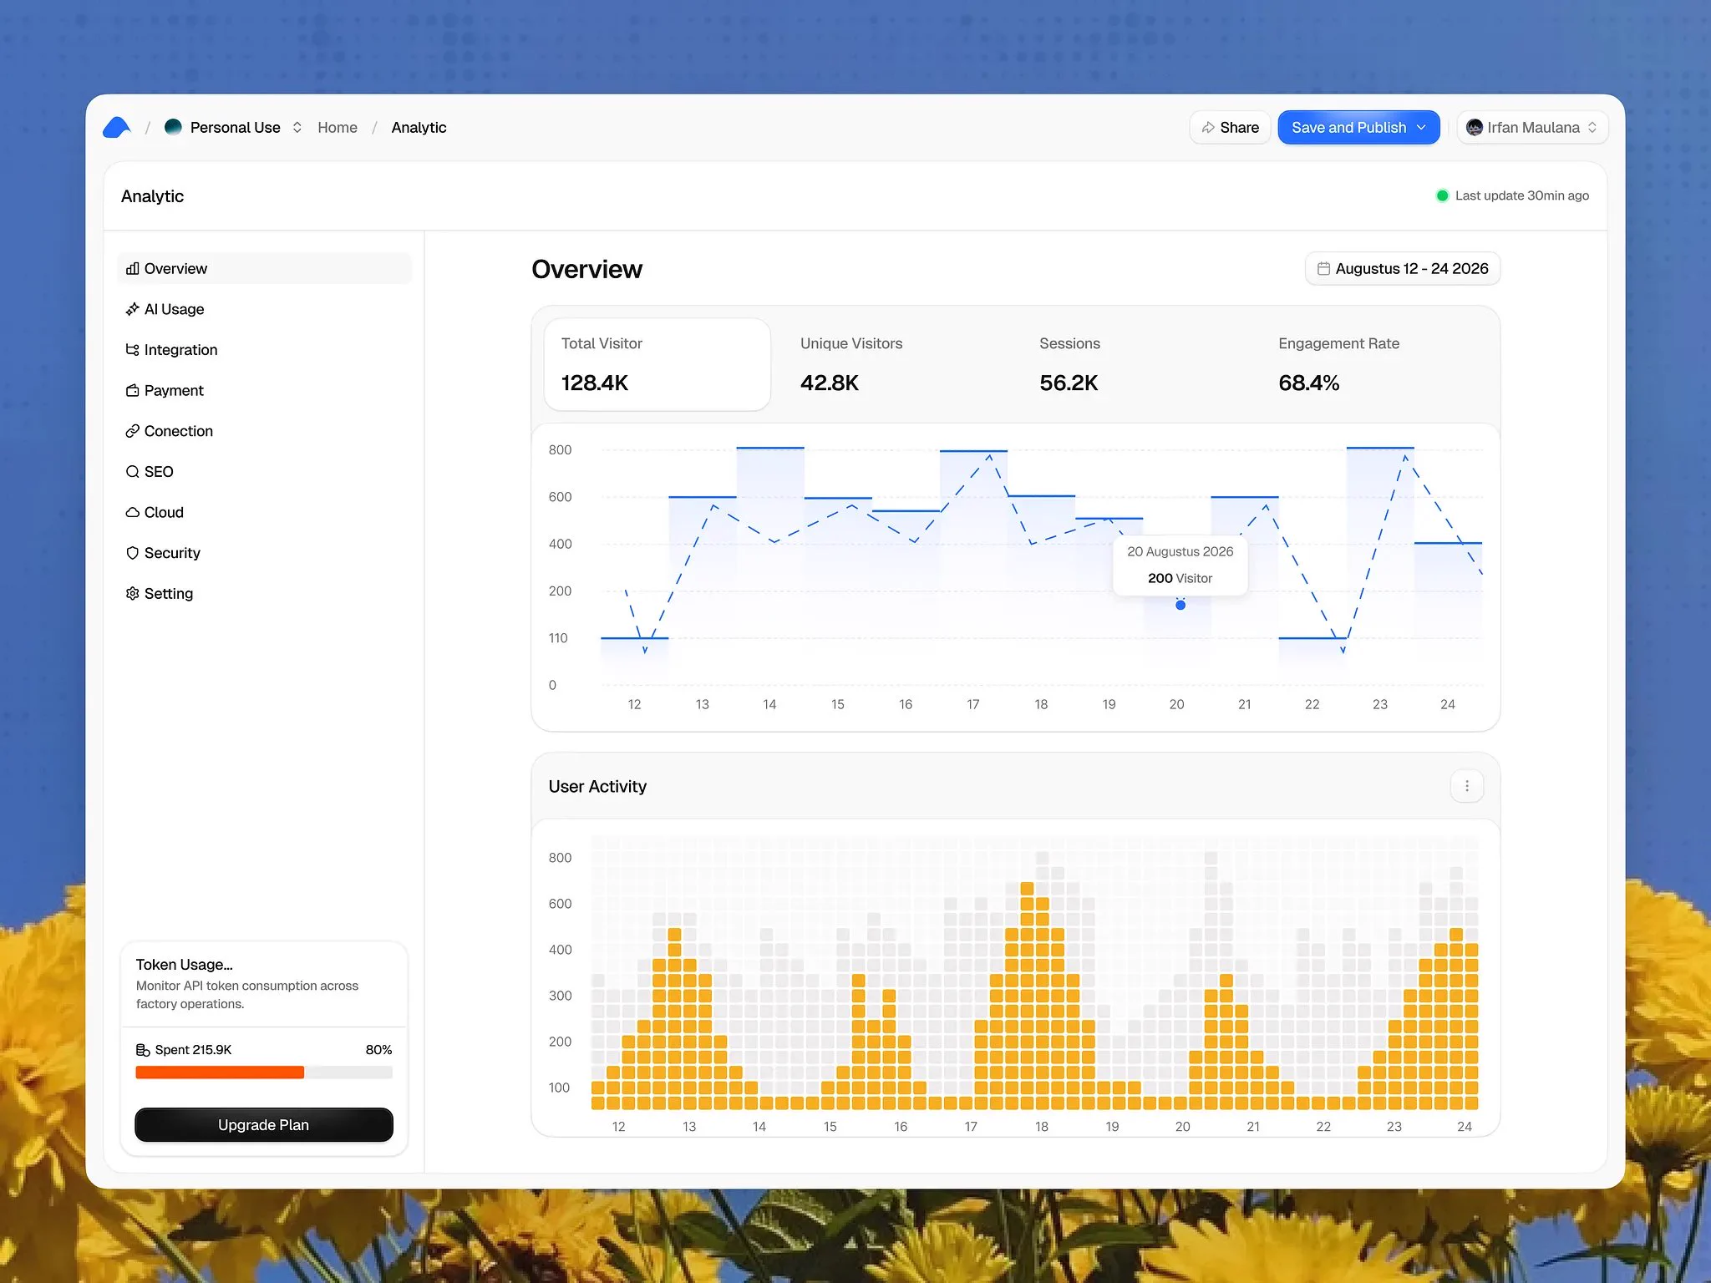Click the Setting gear icon
1711x1283 pixels.
pos(132,593)
